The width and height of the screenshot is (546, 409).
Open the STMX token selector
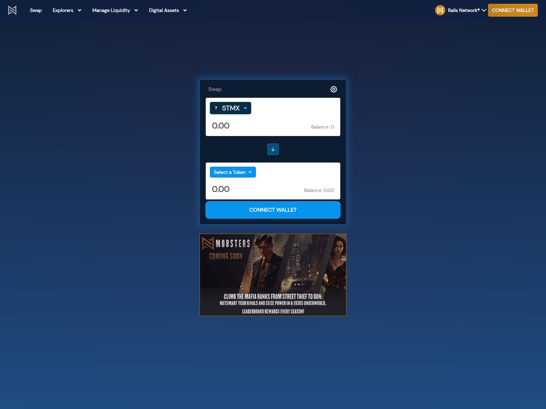coord(230,108)
